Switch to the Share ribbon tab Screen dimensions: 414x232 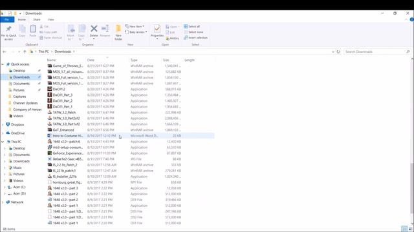click(x=37, y=19)
